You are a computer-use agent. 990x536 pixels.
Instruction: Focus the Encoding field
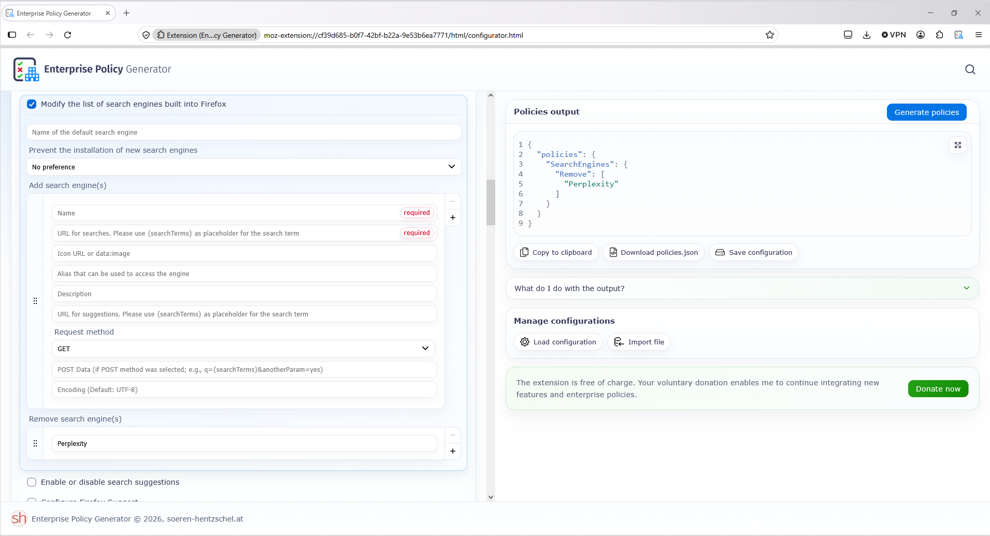tap(245, 389)
